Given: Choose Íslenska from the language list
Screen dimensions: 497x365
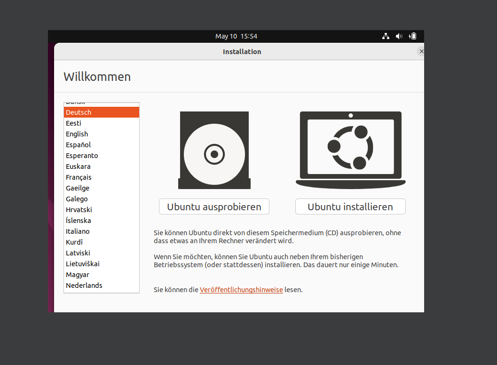Looking at the screenshot, I should [102, 220].
